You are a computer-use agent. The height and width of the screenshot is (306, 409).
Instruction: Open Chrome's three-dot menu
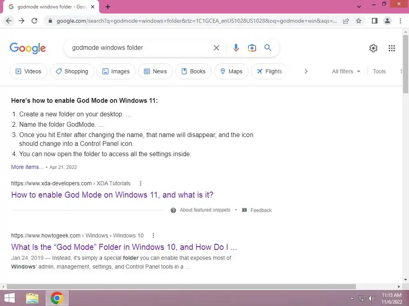pos(400,21)
